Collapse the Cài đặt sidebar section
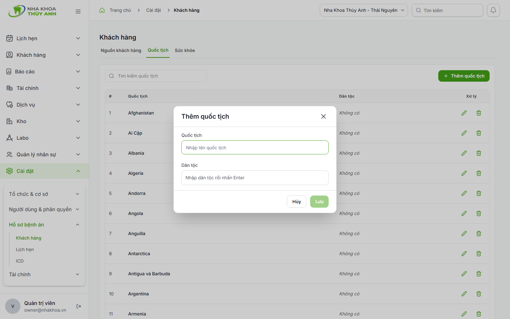Screen dimensions: 510x319 tap(44, 171)
